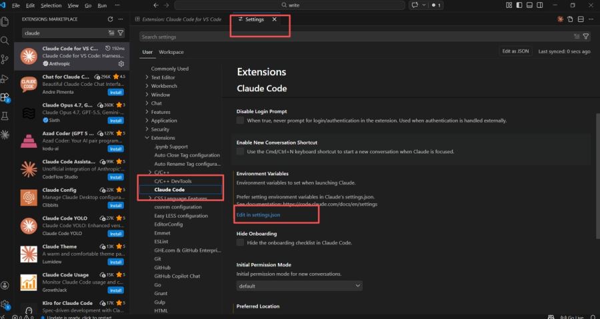Select Commonly Used settings entry
This screenshot has height=319, width=600.
click(x=169, y=69)
